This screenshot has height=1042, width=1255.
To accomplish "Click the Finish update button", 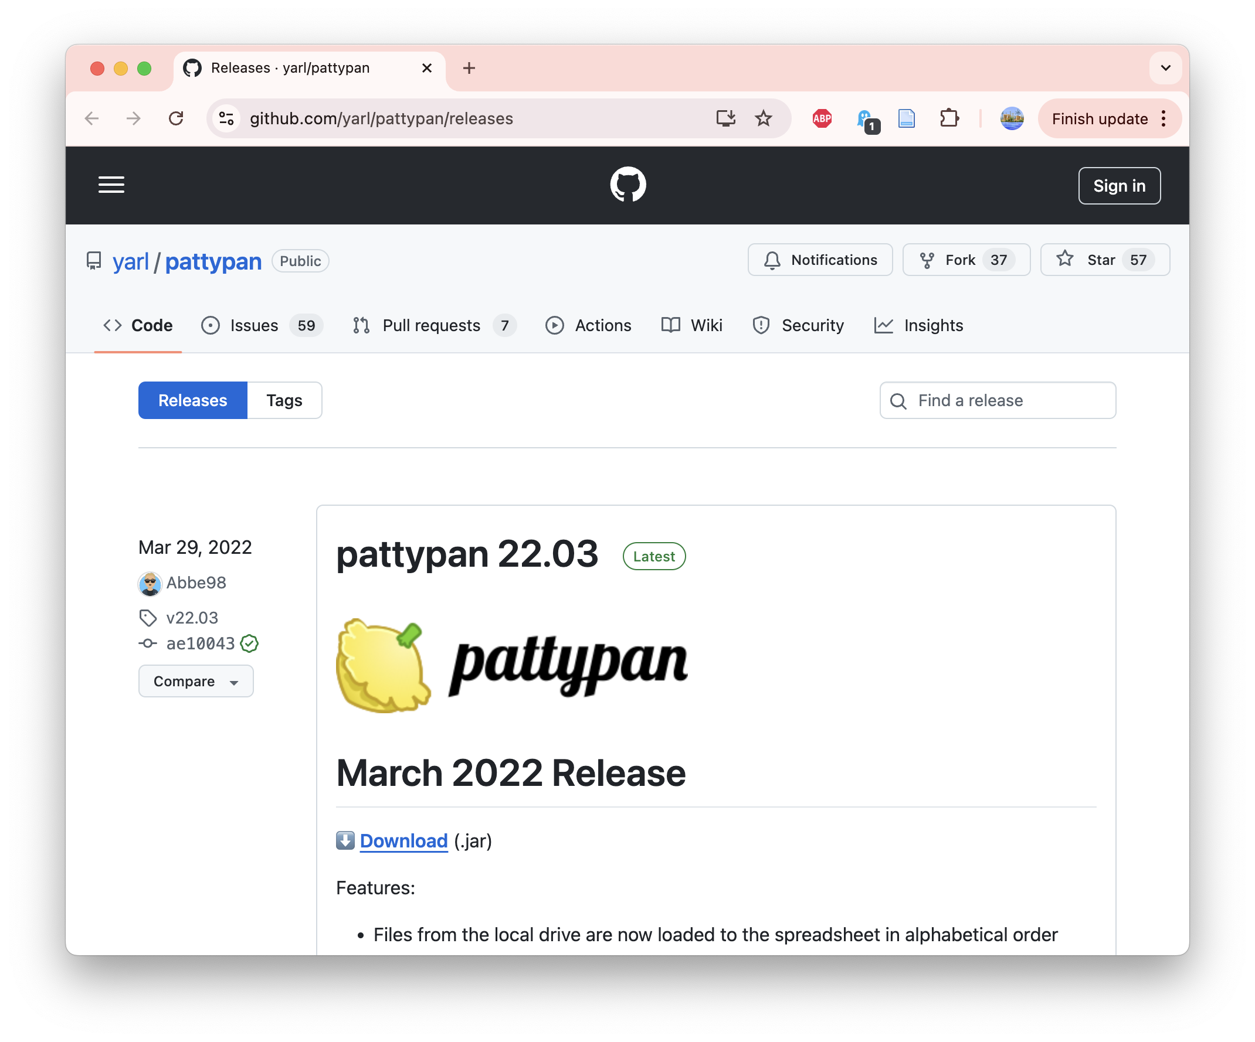I will (x=1100, y=119).
